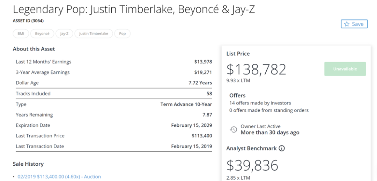
Task: Click the tracks count 58
Action: (209, 94)
